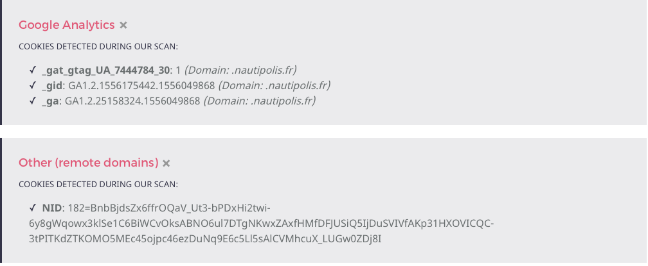Image resolution: width=648 pixels, height=266 pixels.
Task: Click cookies detected label under Other domains
Action: pyautogui.click(x=98, y=184)
